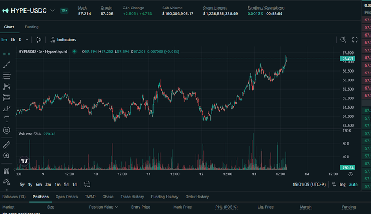The height and width of the screenshot is (214, 371).
Task: Click the Hyperliquid logo icon
Action: click(5, 10)
